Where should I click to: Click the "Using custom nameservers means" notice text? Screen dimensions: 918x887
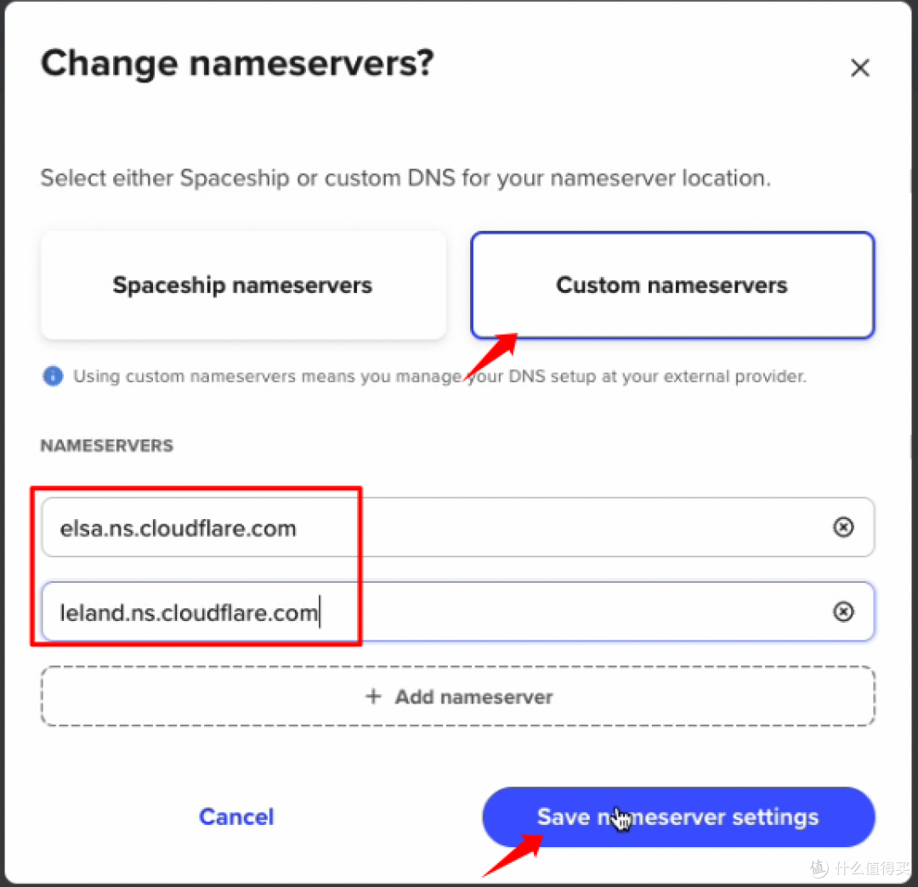coord(439,376)
